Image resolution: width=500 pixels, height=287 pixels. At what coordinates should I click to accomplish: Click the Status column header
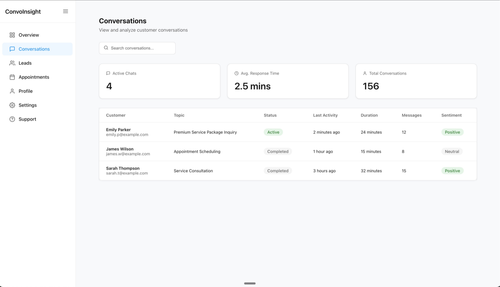(270, 115)
